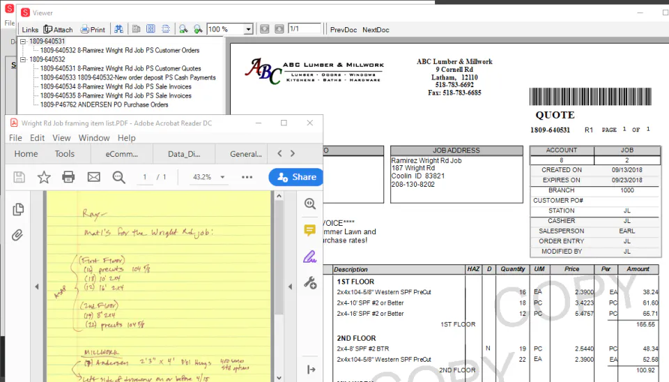Select the 1809-640535 Sale Invoices item
669x382 pixels.
116,95
